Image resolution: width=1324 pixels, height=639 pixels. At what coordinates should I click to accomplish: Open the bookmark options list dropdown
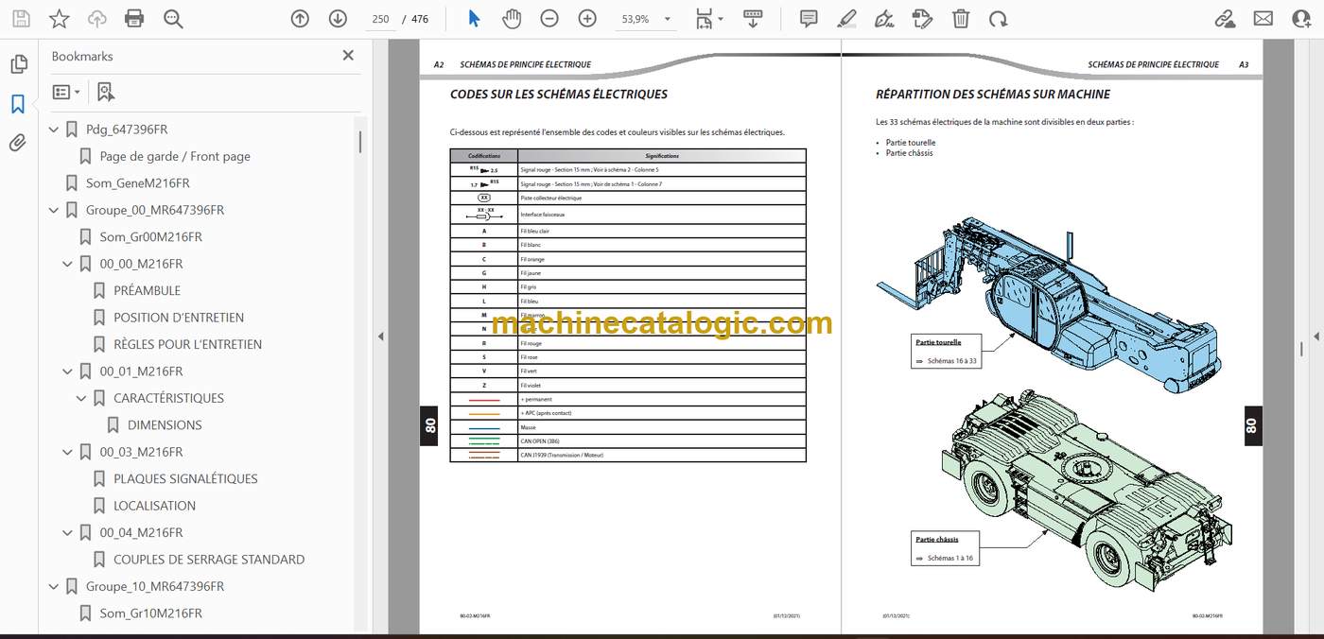point(66,92)
